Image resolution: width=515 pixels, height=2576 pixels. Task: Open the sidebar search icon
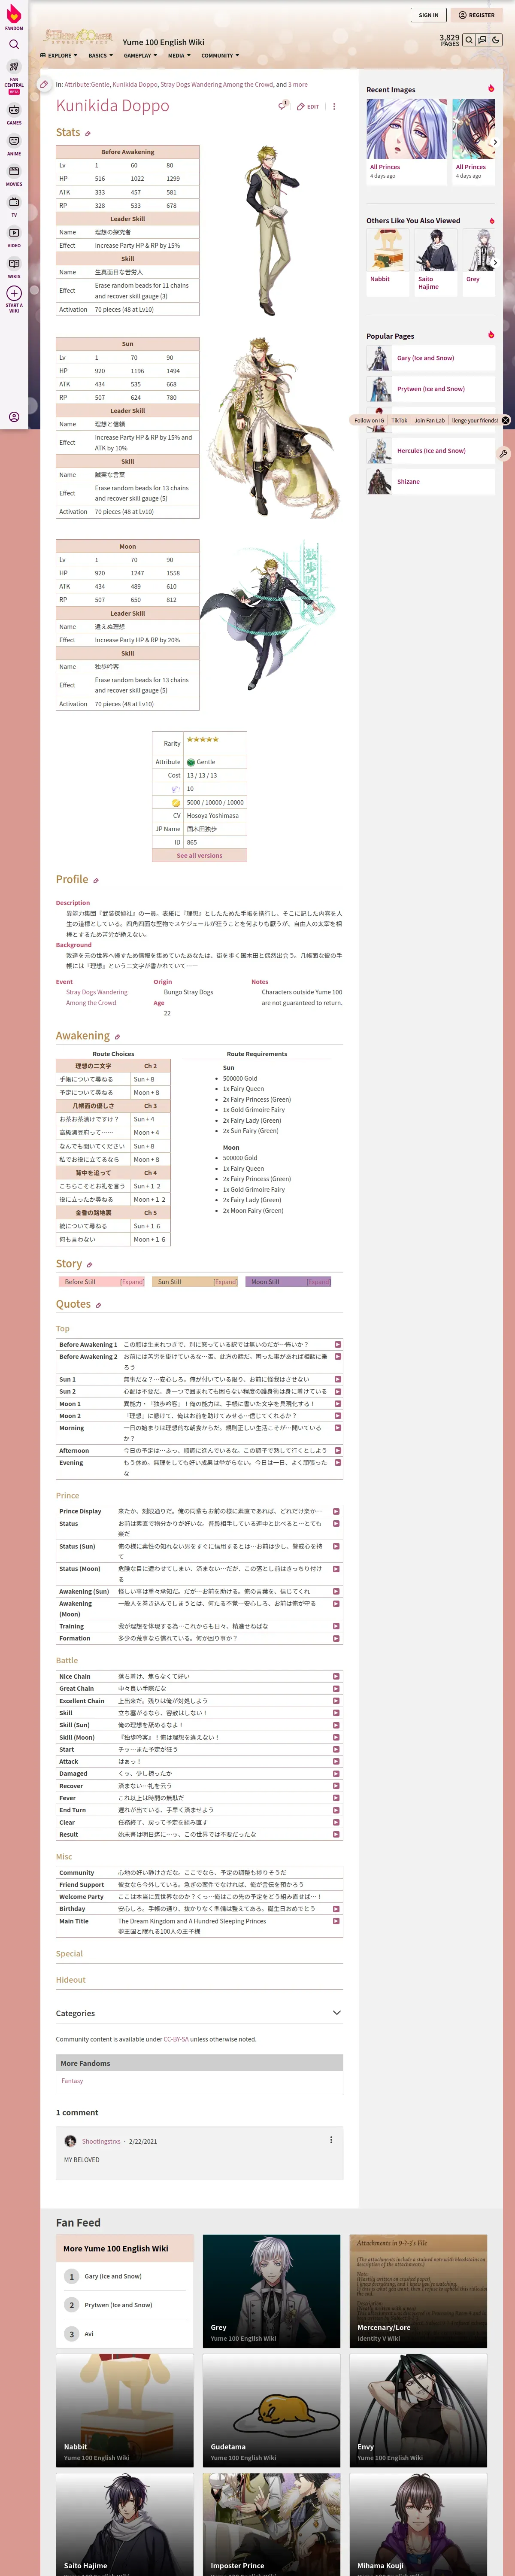coord(14,44)
